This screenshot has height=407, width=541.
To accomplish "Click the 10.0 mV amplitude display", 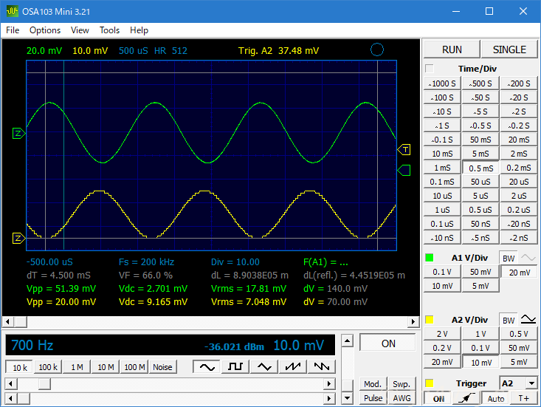I will (x=298, y=345).
